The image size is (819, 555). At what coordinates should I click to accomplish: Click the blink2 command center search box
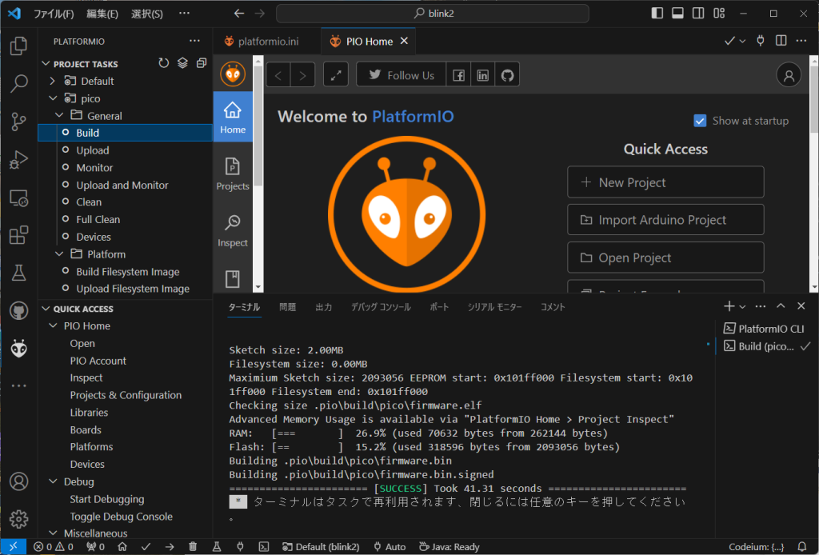coord(433,14)
